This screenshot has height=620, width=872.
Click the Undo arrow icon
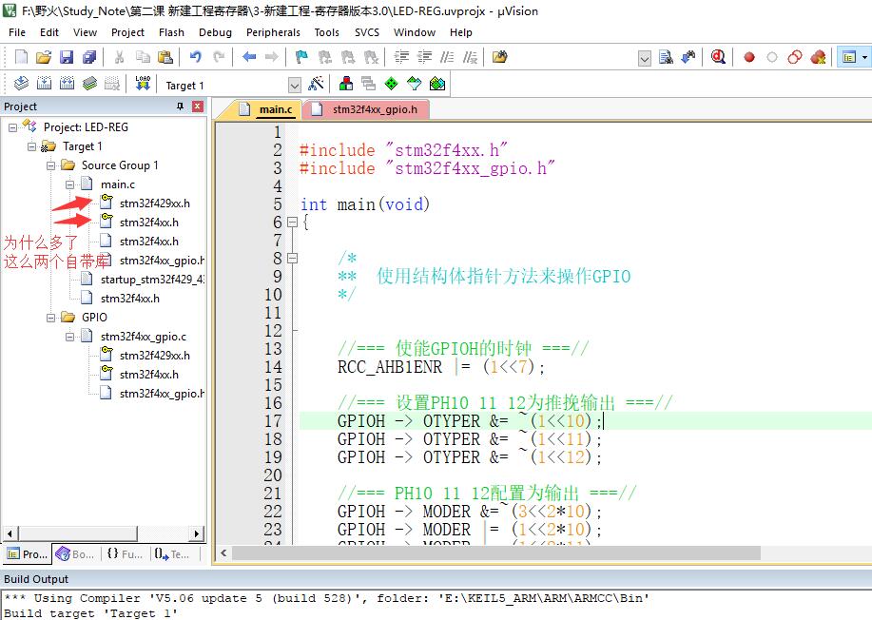click(x=196, y=57)
